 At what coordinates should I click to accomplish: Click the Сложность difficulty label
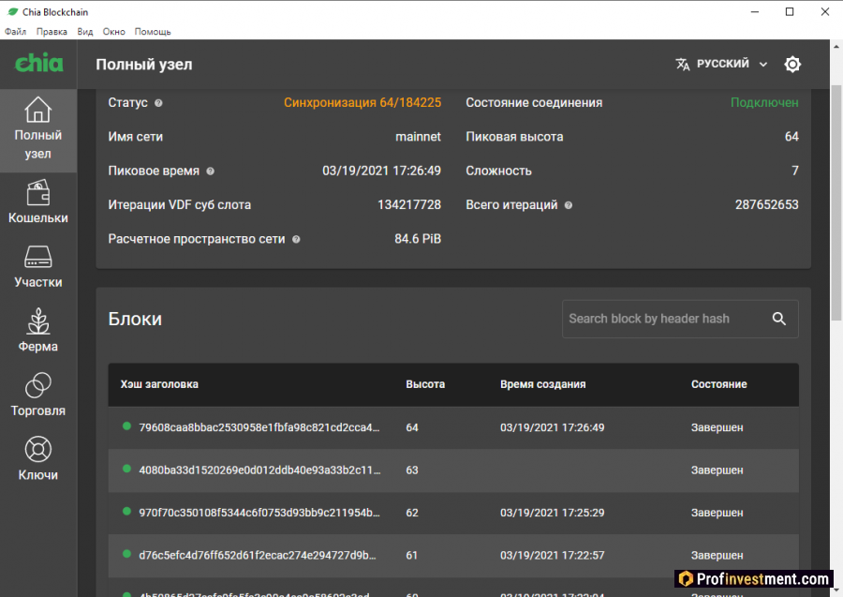pos(498,171)
